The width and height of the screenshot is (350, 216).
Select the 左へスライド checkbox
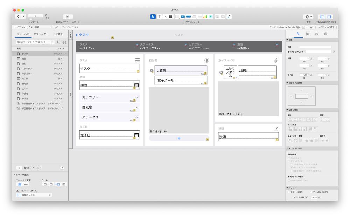pos(289,158)
